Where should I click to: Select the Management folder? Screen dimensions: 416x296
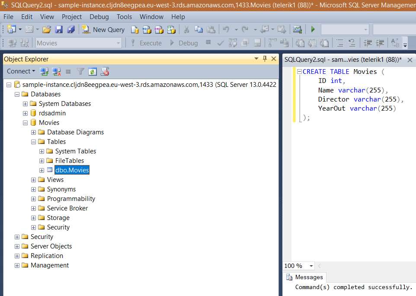click(x=50, y=265)
